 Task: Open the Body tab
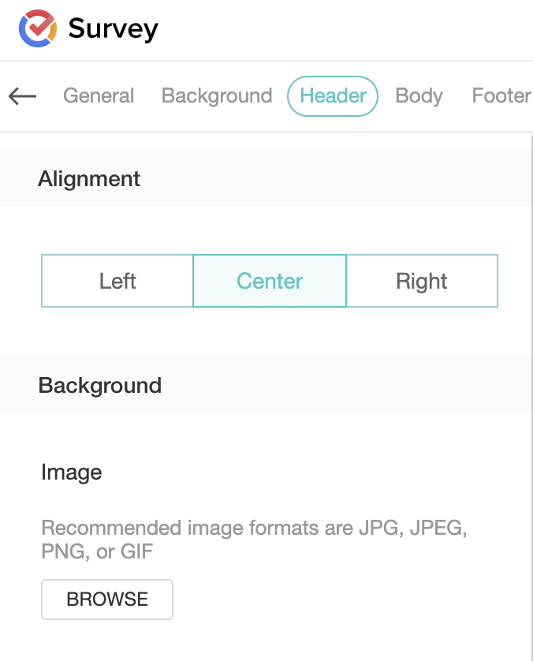coord(419,96)
